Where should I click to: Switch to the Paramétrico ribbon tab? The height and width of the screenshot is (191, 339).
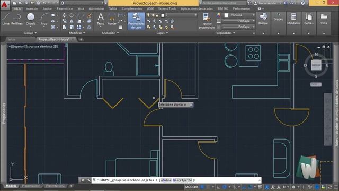65,8
